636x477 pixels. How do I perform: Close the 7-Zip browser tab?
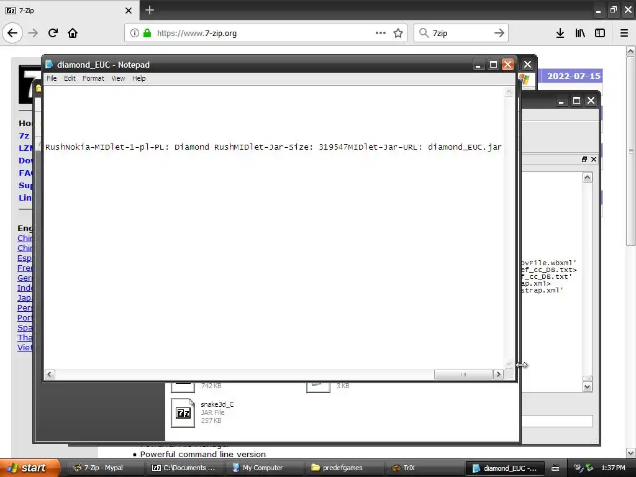pyautogui.click(x=128, y=11)
